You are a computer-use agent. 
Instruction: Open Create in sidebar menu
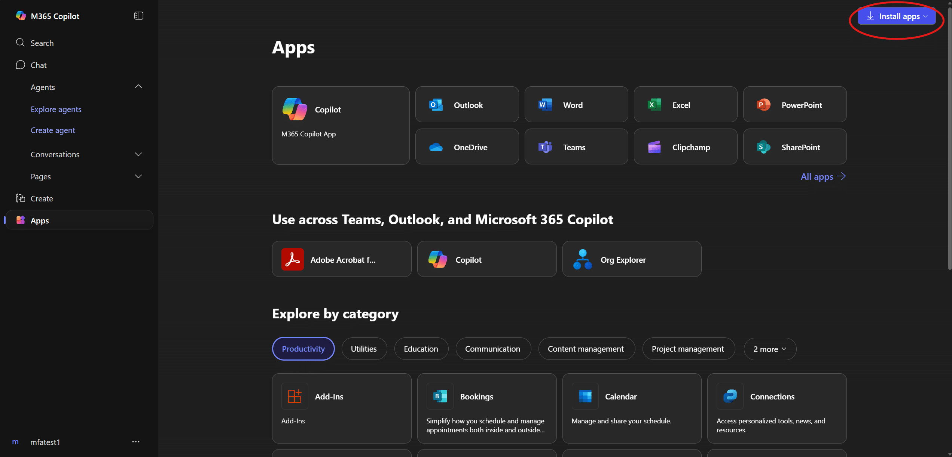pyautogui.click(x=42, y=198)
